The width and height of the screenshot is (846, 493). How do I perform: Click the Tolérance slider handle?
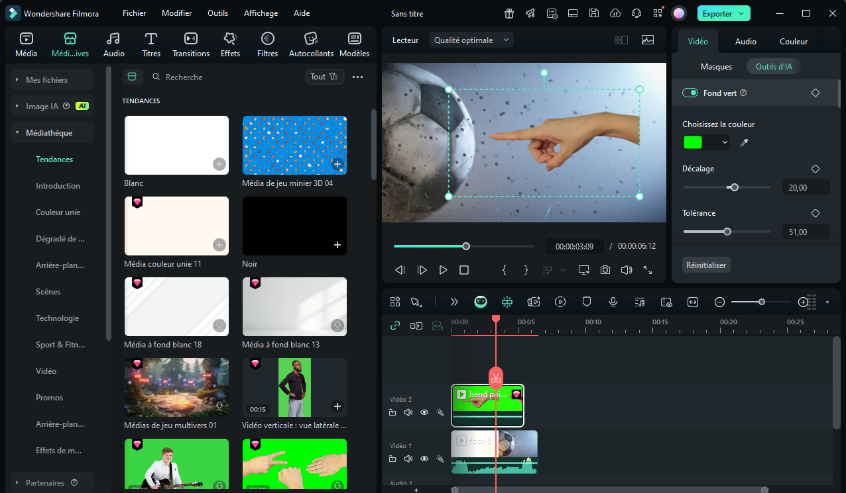click(727, 232)
